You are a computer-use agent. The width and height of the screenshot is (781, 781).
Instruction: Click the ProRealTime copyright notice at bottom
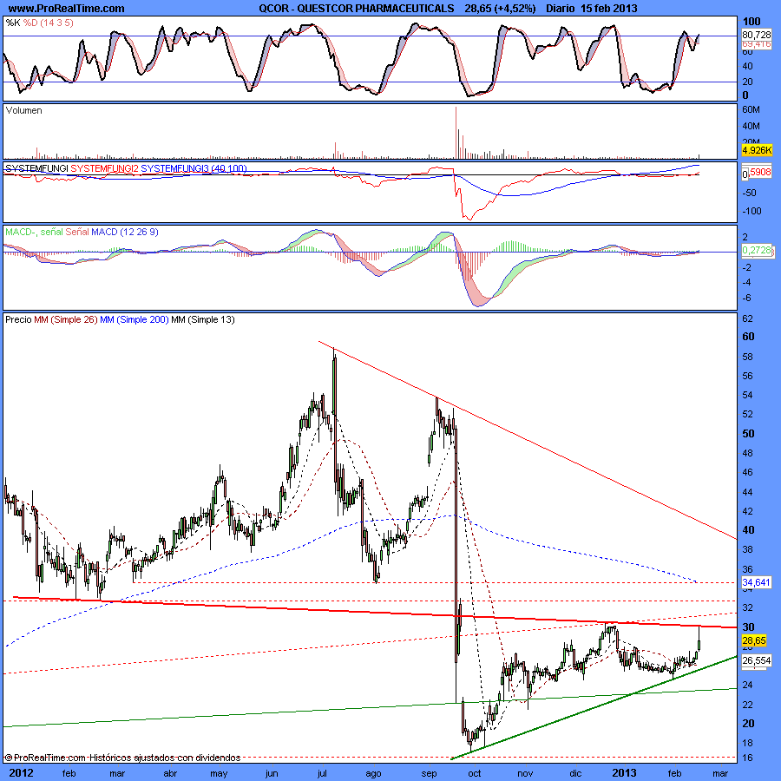pyautogui.click(x=122, y=758)
